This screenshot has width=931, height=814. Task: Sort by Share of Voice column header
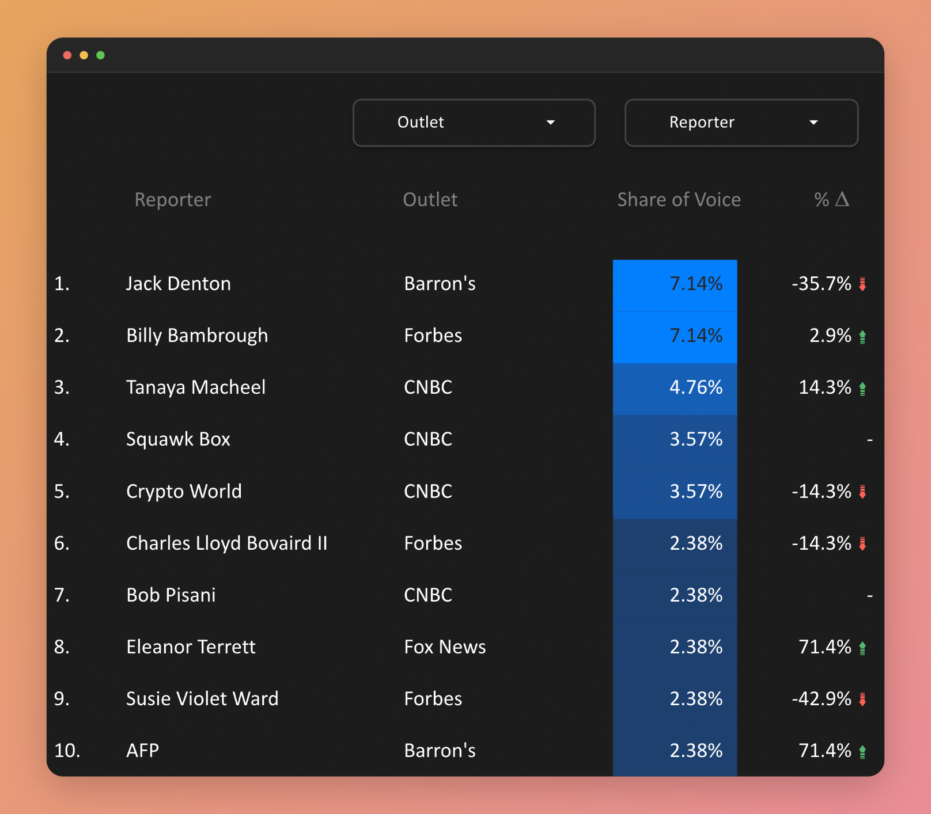pos(679,200)
